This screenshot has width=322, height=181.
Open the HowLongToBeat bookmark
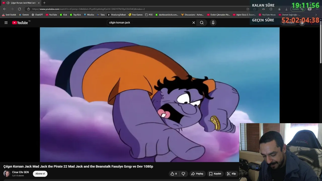[116, 15]
